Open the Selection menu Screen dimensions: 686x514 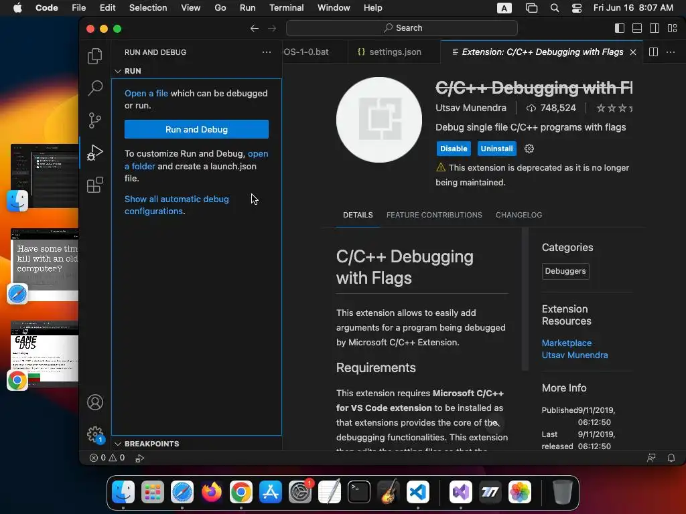[x=148, y=8]
